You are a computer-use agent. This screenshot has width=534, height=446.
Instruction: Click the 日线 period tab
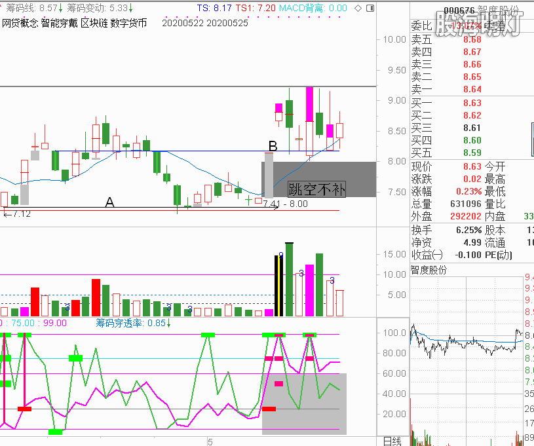(392, 441)
